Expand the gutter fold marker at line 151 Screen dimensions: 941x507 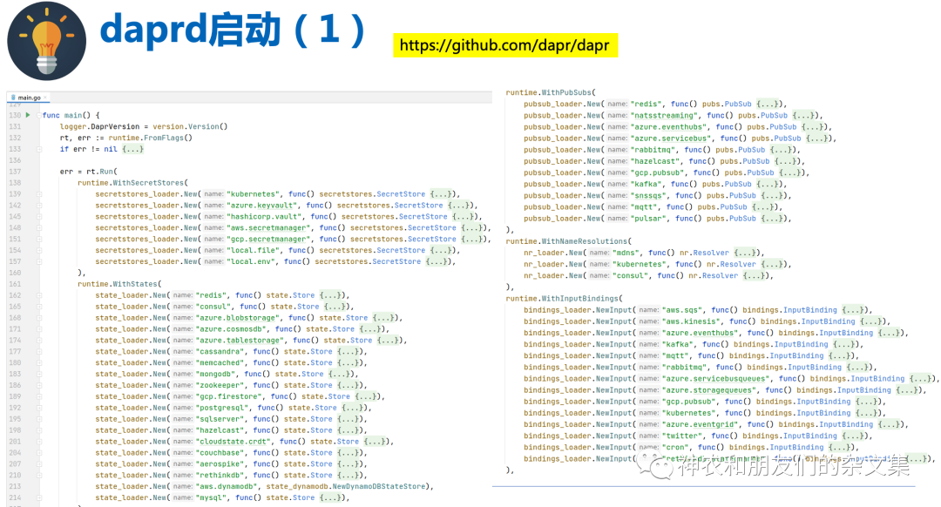pyautogui.click(x=39, y=239)
